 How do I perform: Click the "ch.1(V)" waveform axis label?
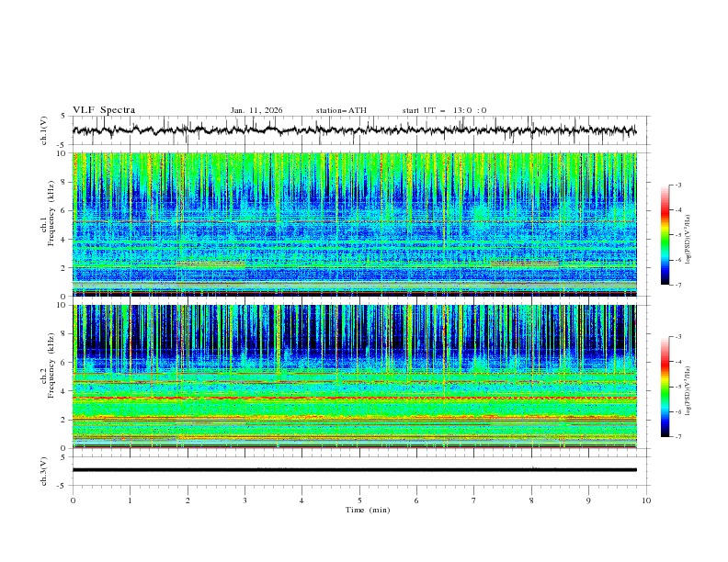point(44,130)
